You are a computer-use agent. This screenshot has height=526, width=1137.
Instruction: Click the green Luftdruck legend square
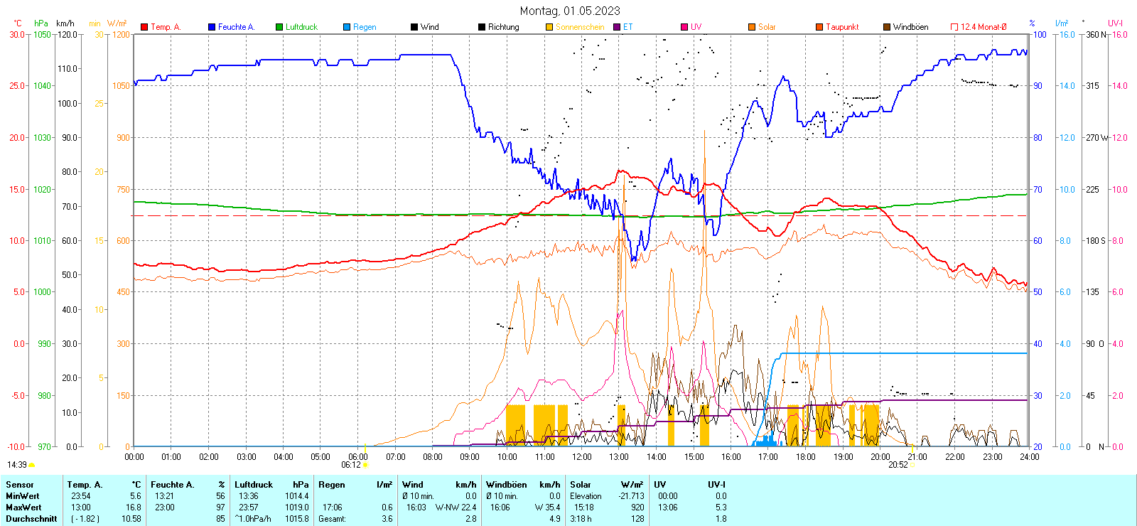pos(279,27)
